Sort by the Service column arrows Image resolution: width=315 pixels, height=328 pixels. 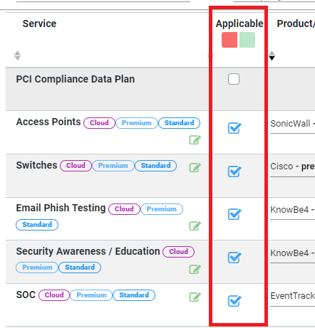point(17,55)
